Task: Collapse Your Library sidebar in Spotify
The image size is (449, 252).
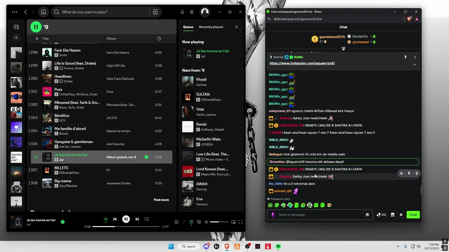Action: [x=16, y=27]
